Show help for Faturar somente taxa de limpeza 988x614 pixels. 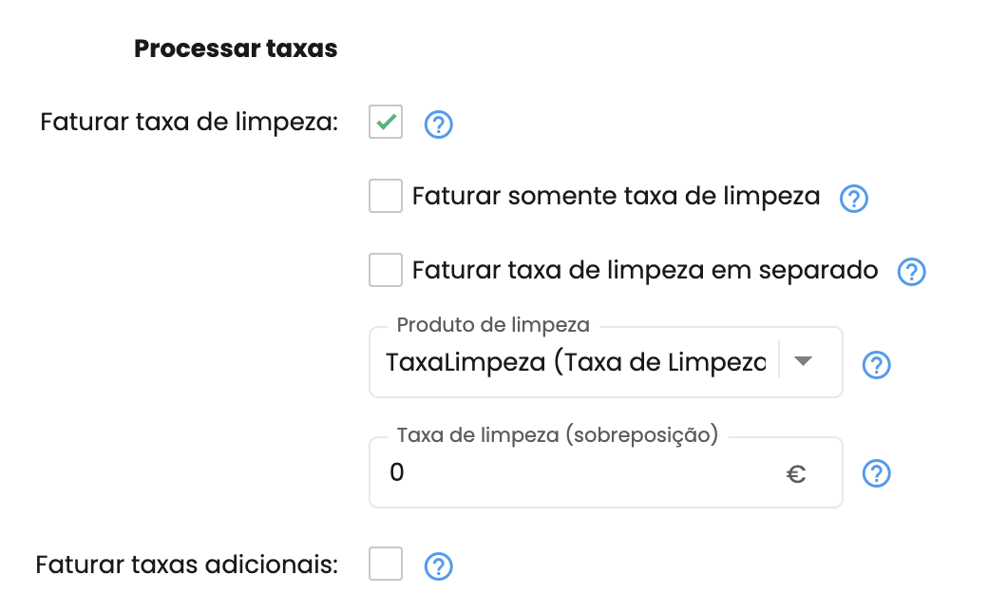(854, 199)
